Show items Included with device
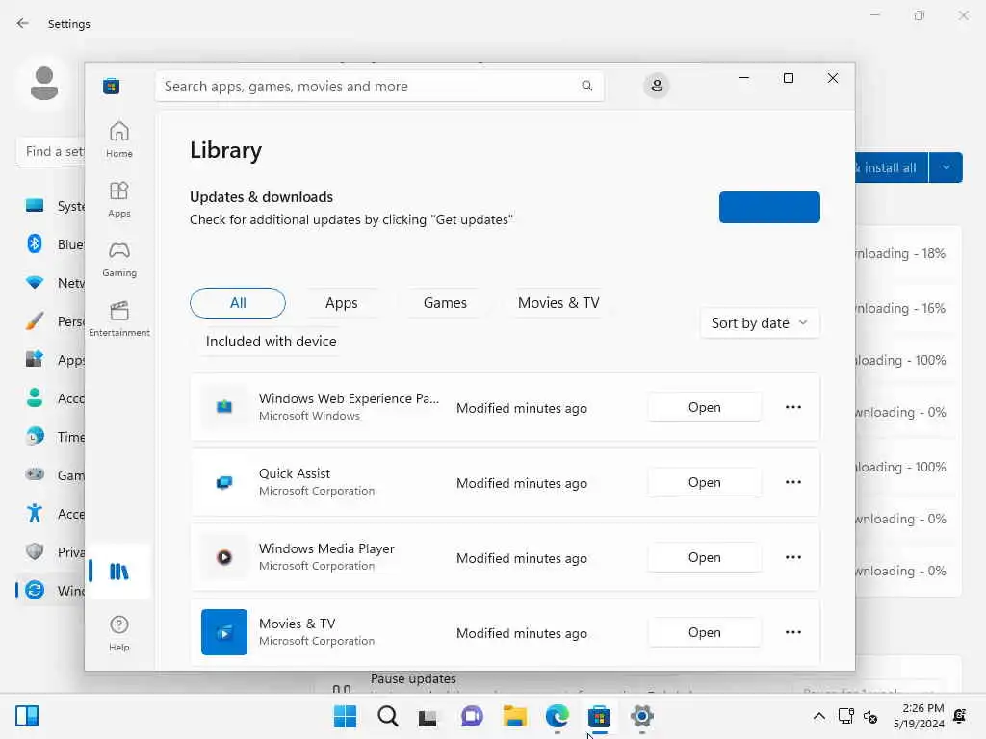The image size is (986, 739). click(x=271, y=342)
